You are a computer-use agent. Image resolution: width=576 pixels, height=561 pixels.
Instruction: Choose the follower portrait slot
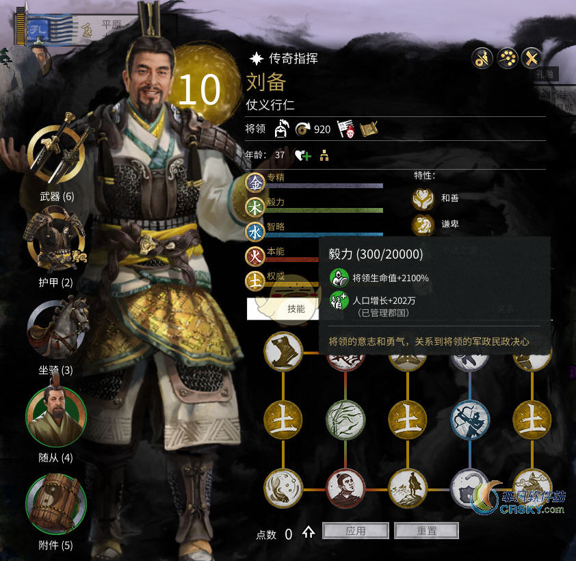point(56,417)
